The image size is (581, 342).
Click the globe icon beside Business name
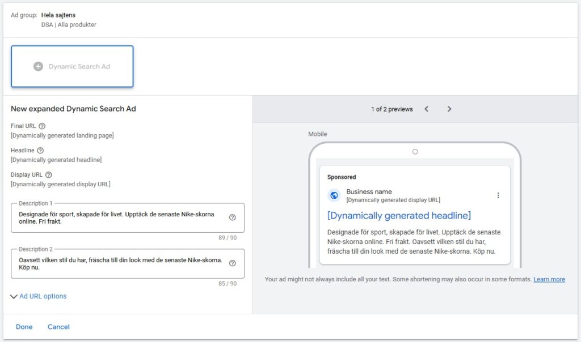click(334, 195)
